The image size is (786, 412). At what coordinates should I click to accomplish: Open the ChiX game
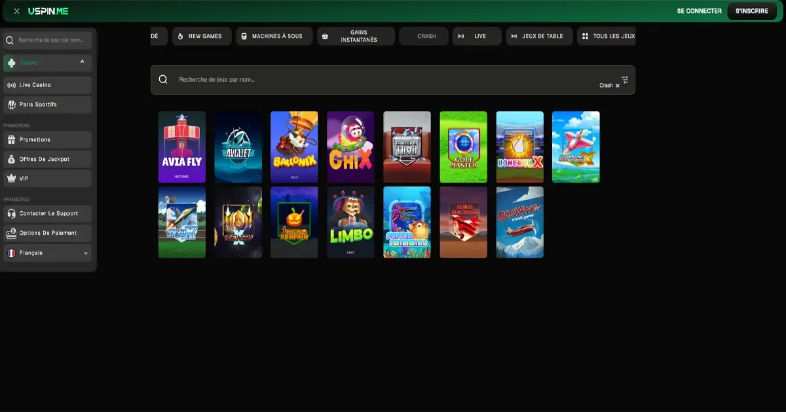(351, 147)
